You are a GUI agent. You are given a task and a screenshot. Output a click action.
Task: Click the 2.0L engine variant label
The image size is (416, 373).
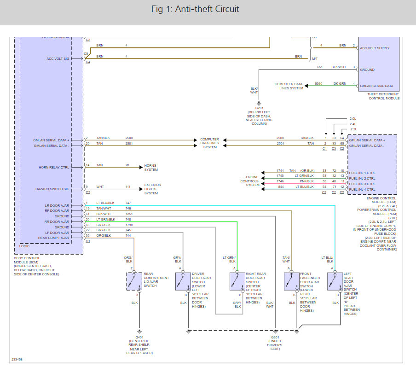352,119
